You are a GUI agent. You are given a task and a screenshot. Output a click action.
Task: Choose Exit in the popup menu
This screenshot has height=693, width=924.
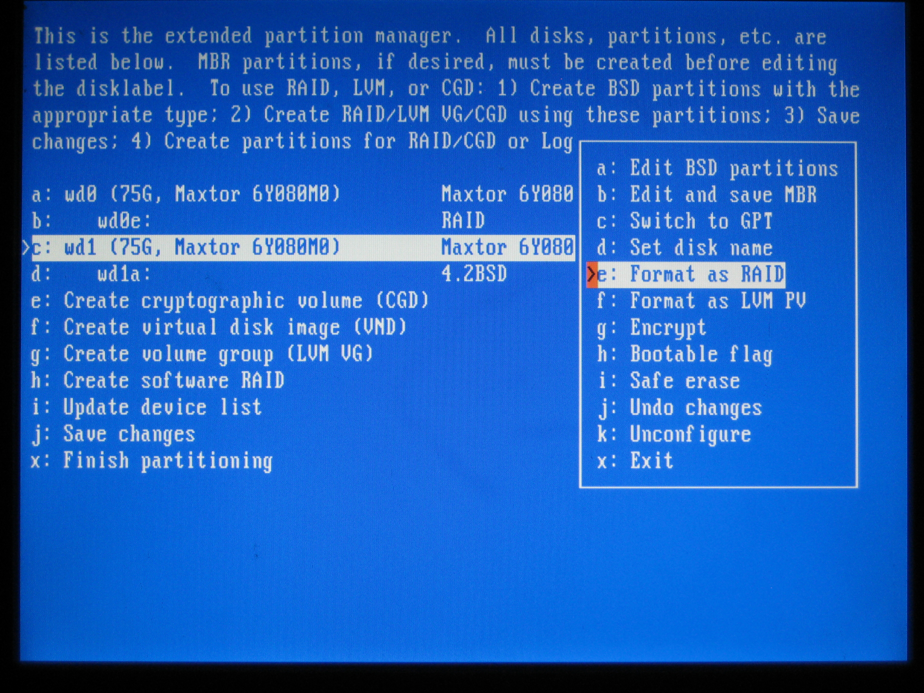pyautogui.click(x=635, y=461)
